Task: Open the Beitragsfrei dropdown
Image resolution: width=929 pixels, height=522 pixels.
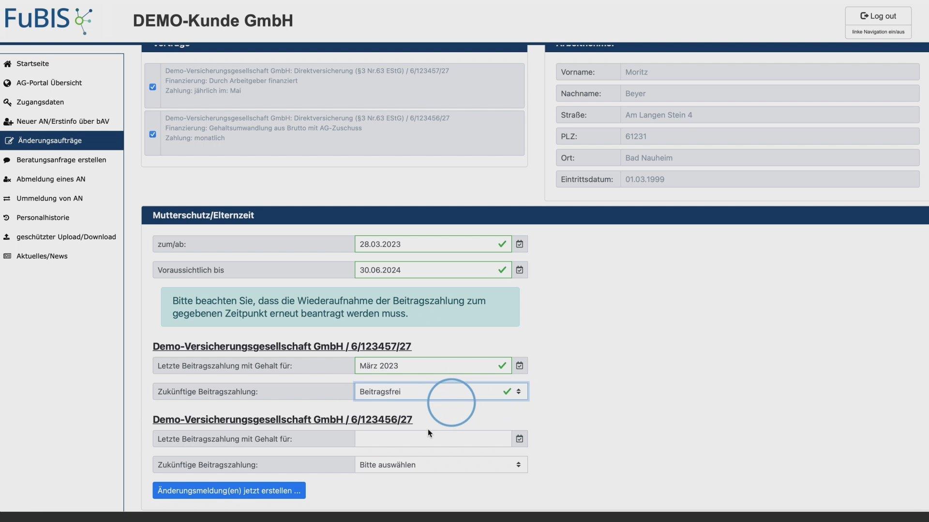Action: tap(438, 391)
